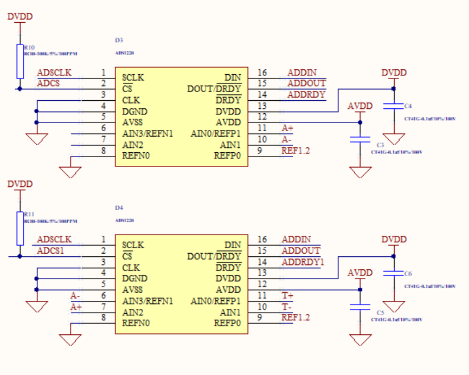Image resolution: width=469 pixels, height=375 pixels.
Task: Click the C4 designator text
Action: pyautogui.click(x=408, y=106)
